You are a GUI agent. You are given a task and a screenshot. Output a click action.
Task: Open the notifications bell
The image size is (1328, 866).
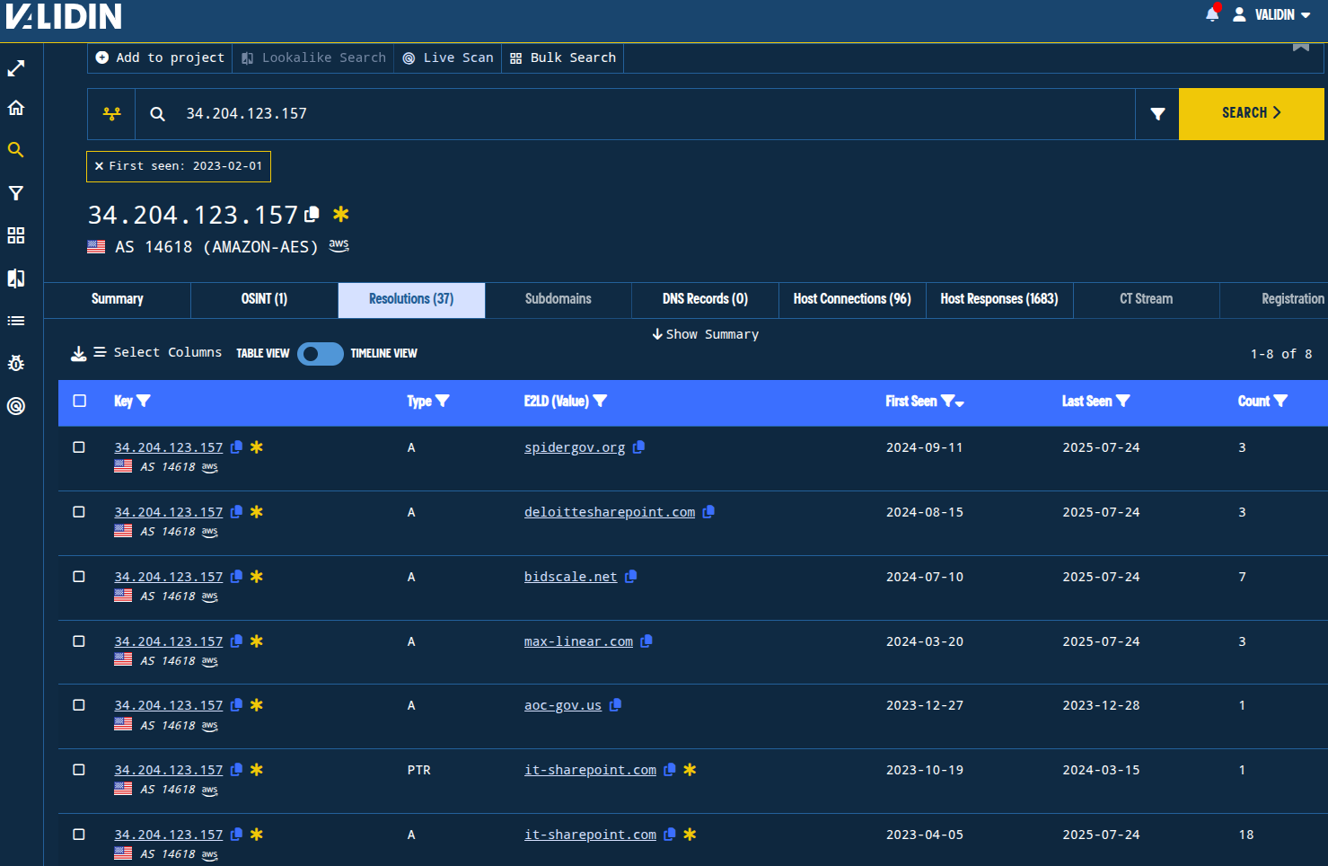point(1212,13)
